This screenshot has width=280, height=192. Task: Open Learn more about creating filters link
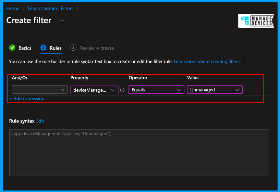coord(207,62)
